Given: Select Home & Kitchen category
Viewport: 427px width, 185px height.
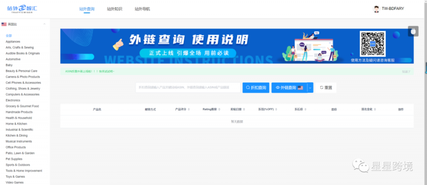Looking at the screenshot, I should point(16,124).
